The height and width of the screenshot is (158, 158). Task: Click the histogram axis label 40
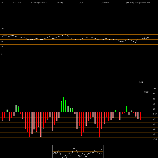154,104
